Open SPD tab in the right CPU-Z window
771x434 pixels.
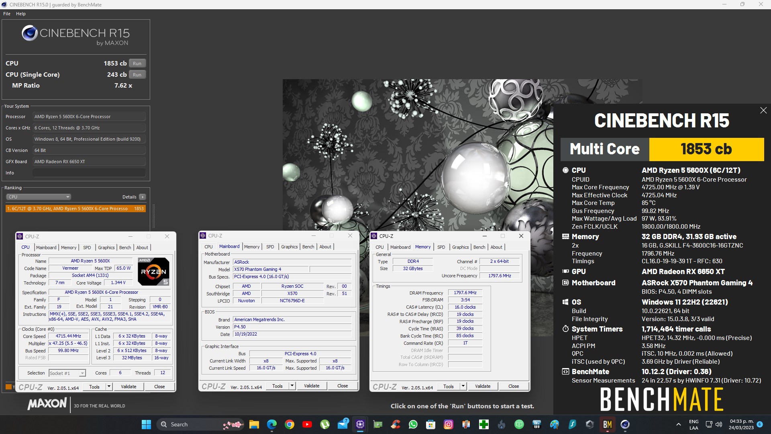coord(441,247)
